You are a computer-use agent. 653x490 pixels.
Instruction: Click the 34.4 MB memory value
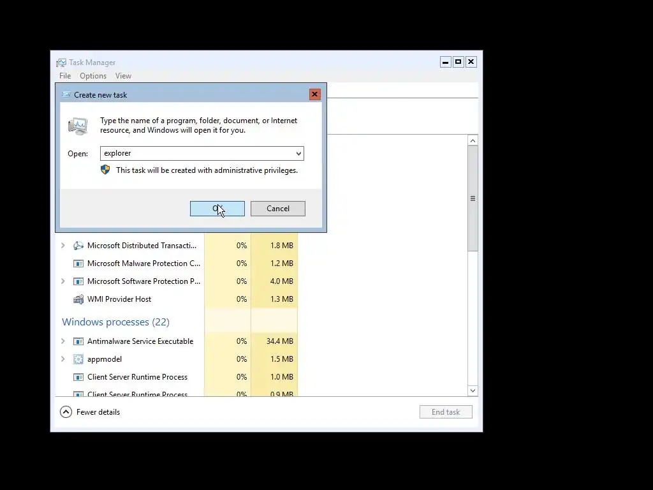280,341
